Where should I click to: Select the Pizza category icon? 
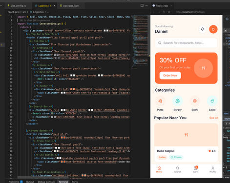click(160, 101)
